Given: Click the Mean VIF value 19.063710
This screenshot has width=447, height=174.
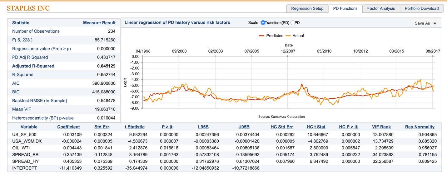Looking at the screenshot, I should (x=105, y=109).
